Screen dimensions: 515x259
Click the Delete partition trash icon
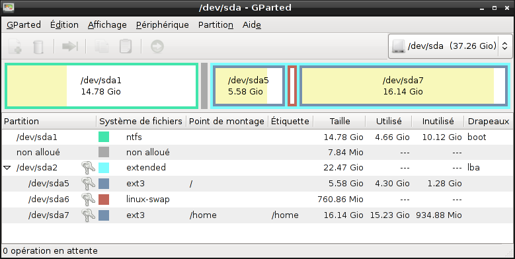tap(38, 47)
